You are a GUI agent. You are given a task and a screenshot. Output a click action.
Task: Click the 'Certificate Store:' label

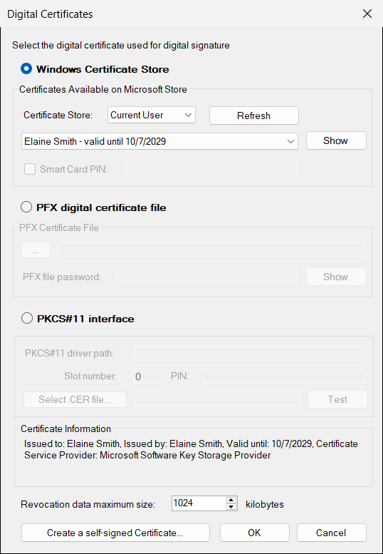point(58,116)
